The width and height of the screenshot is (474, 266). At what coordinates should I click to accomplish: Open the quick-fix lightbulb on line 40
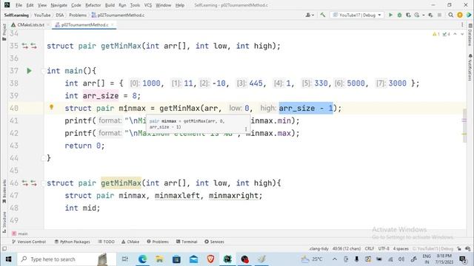tap(51, 107)
